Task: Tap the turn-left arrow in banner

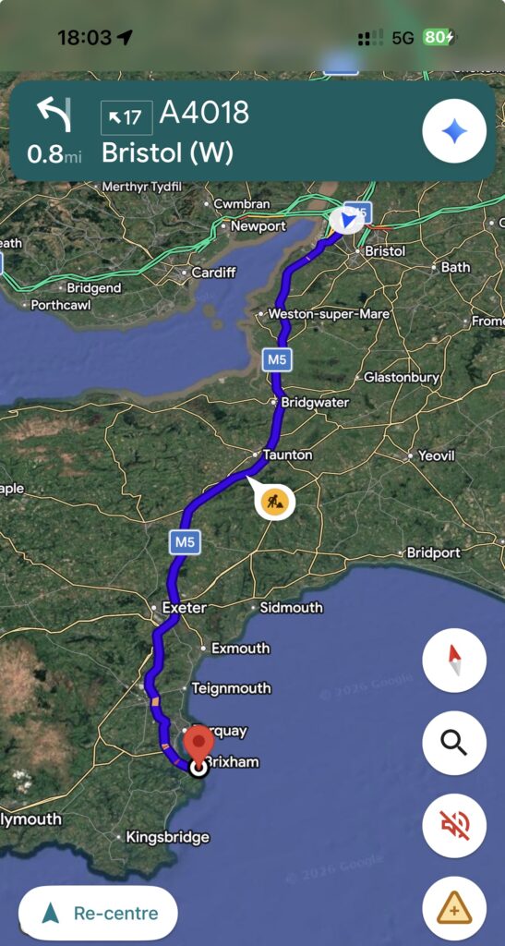Action: (x=54, y=115)
